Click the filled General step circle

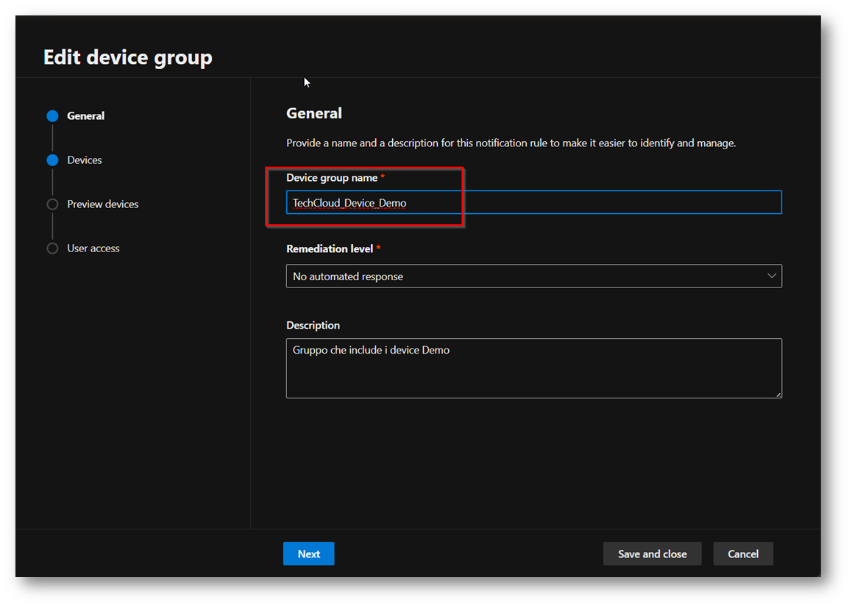click(x=52, y=116)
